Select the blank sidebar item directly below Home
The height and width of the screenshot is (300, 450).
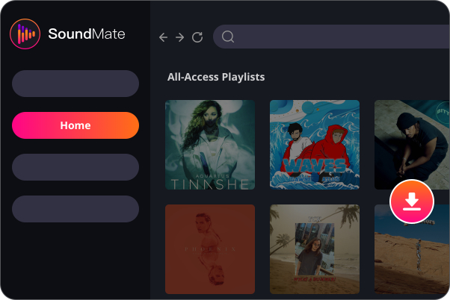[x=75, y=167]
